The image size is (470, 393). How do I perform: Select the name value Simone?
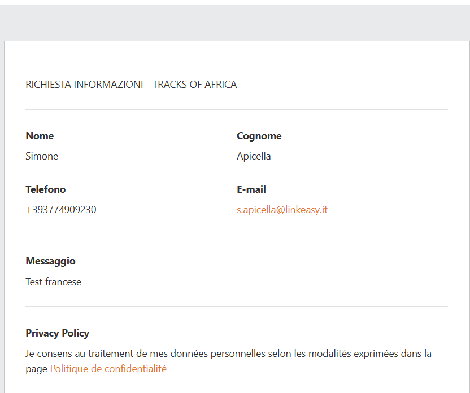(x=42, y=156)
